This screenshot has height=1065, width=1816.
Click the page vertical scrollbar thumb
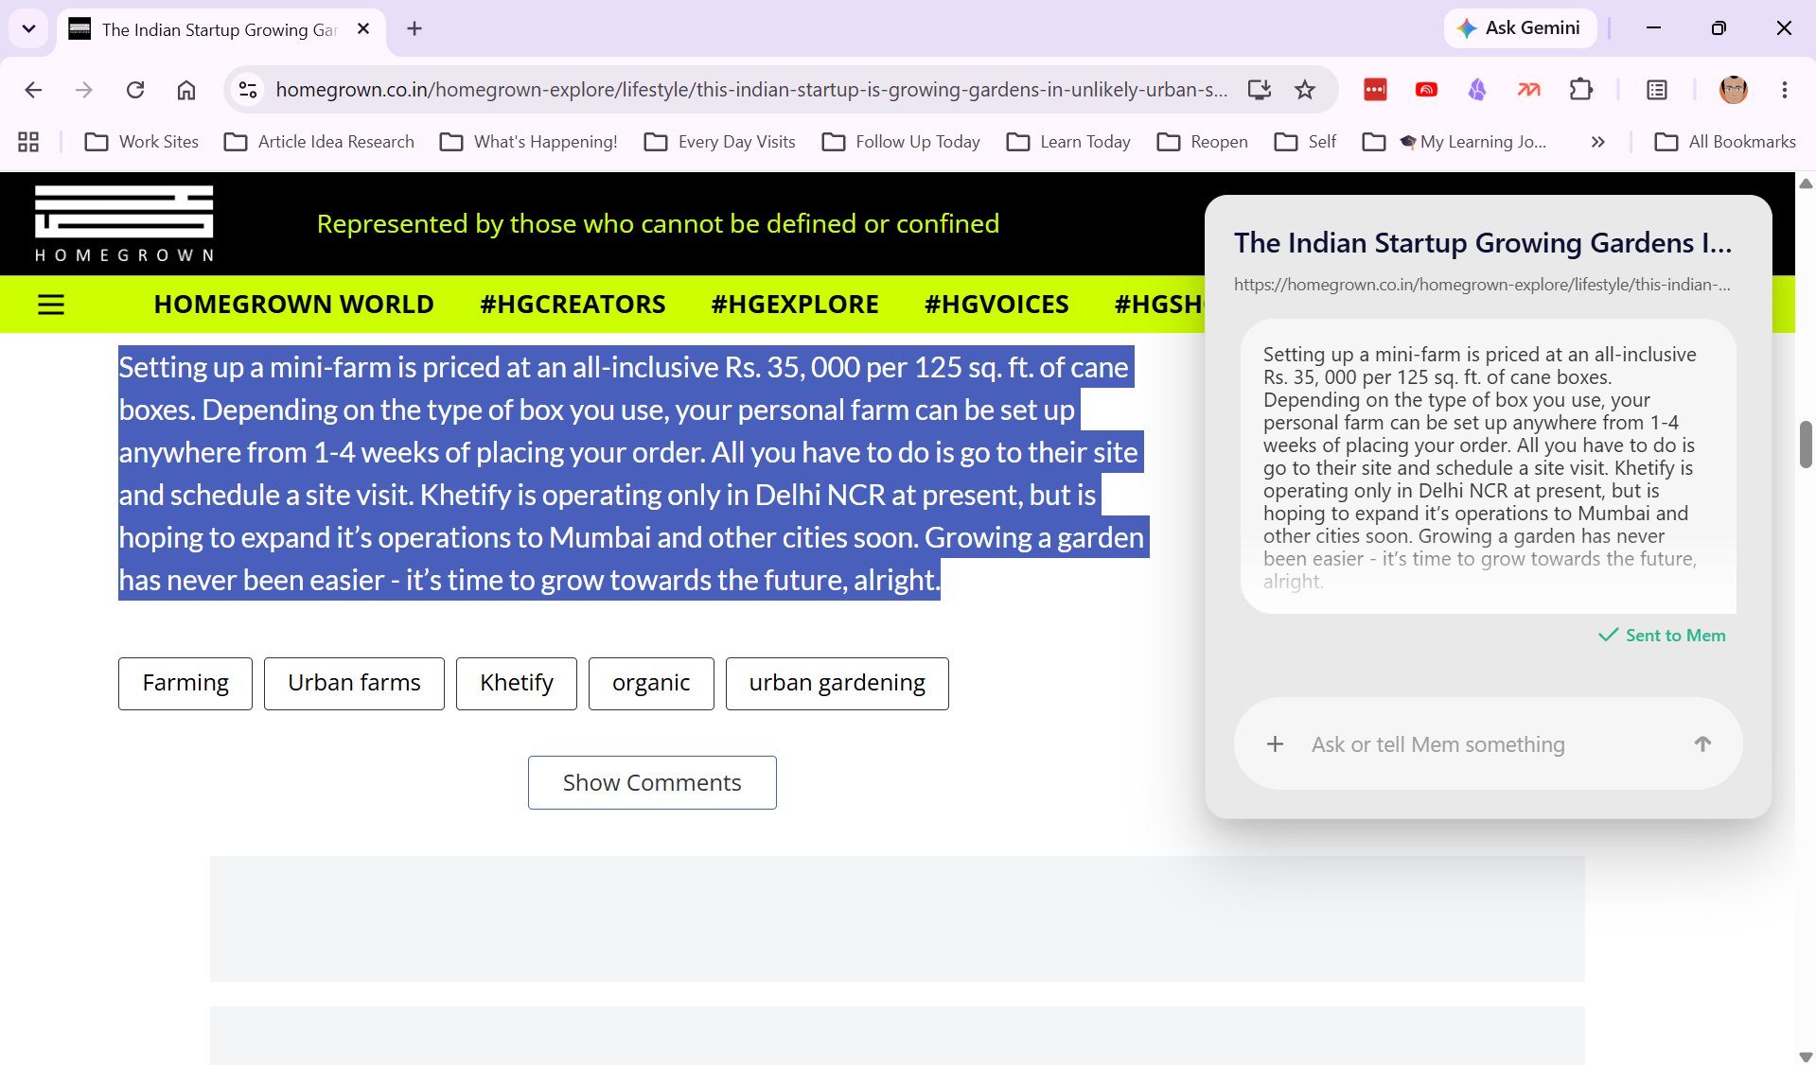(x=1806, y=445)
